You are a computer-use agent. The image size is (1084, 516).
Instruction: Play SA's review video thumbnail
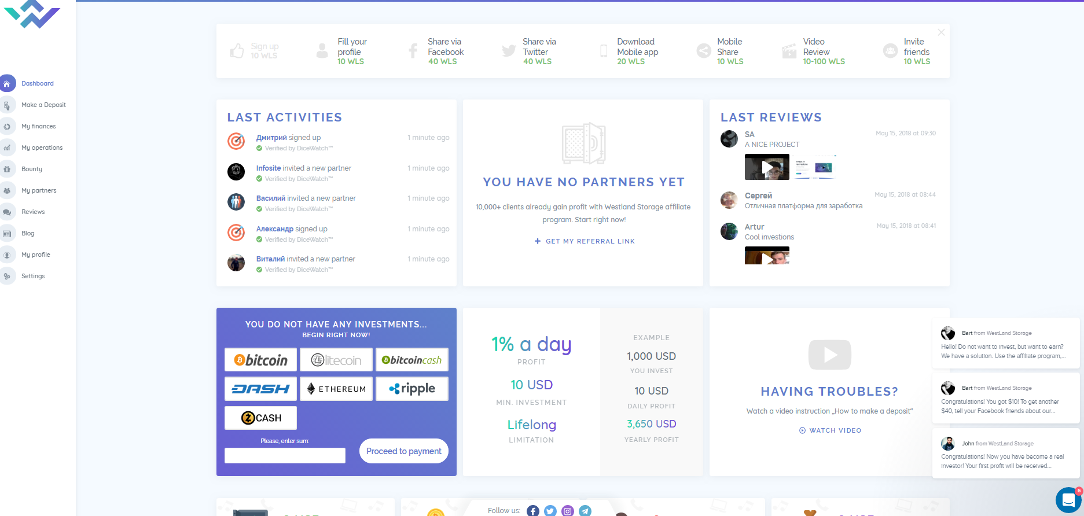pyautogui.click(x=767, y=167)
